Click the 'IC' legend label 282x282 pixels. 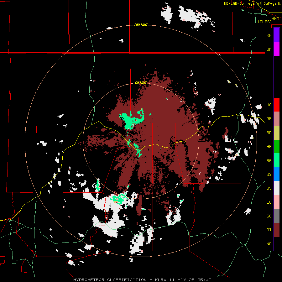pyautogui.click(x=269, y=202)
